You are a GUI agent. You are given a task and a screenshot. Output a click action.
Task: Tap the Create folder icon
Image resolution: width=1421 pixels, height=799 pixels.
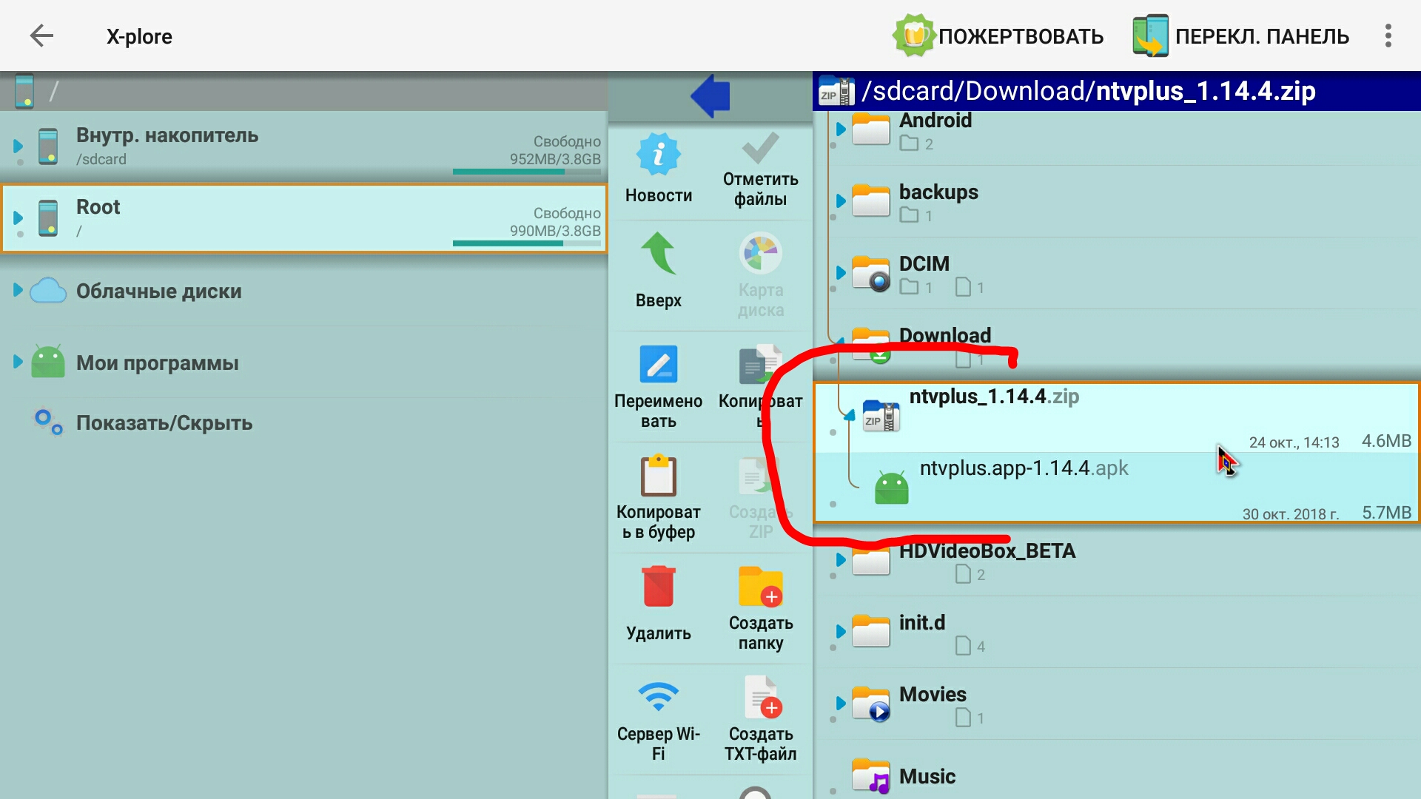(760, 586)
